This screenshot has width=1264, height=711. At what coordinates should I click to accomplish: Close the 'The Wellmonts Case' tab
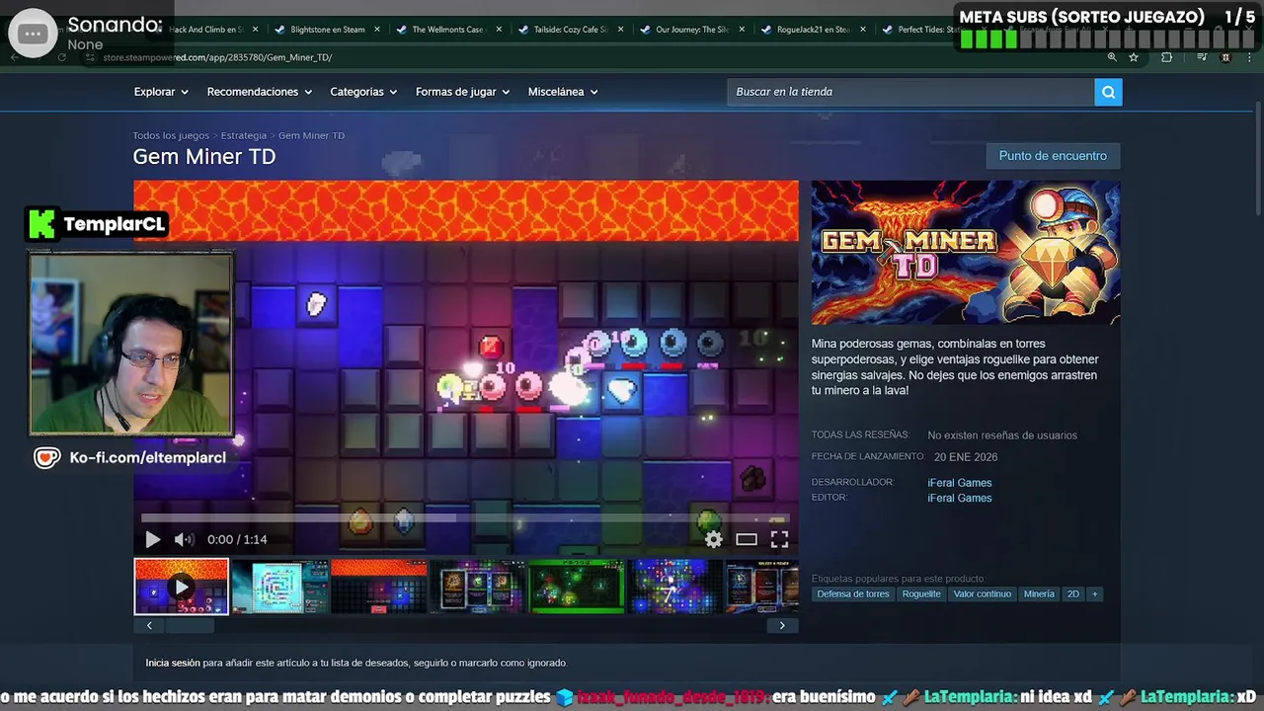click(499, 30)
